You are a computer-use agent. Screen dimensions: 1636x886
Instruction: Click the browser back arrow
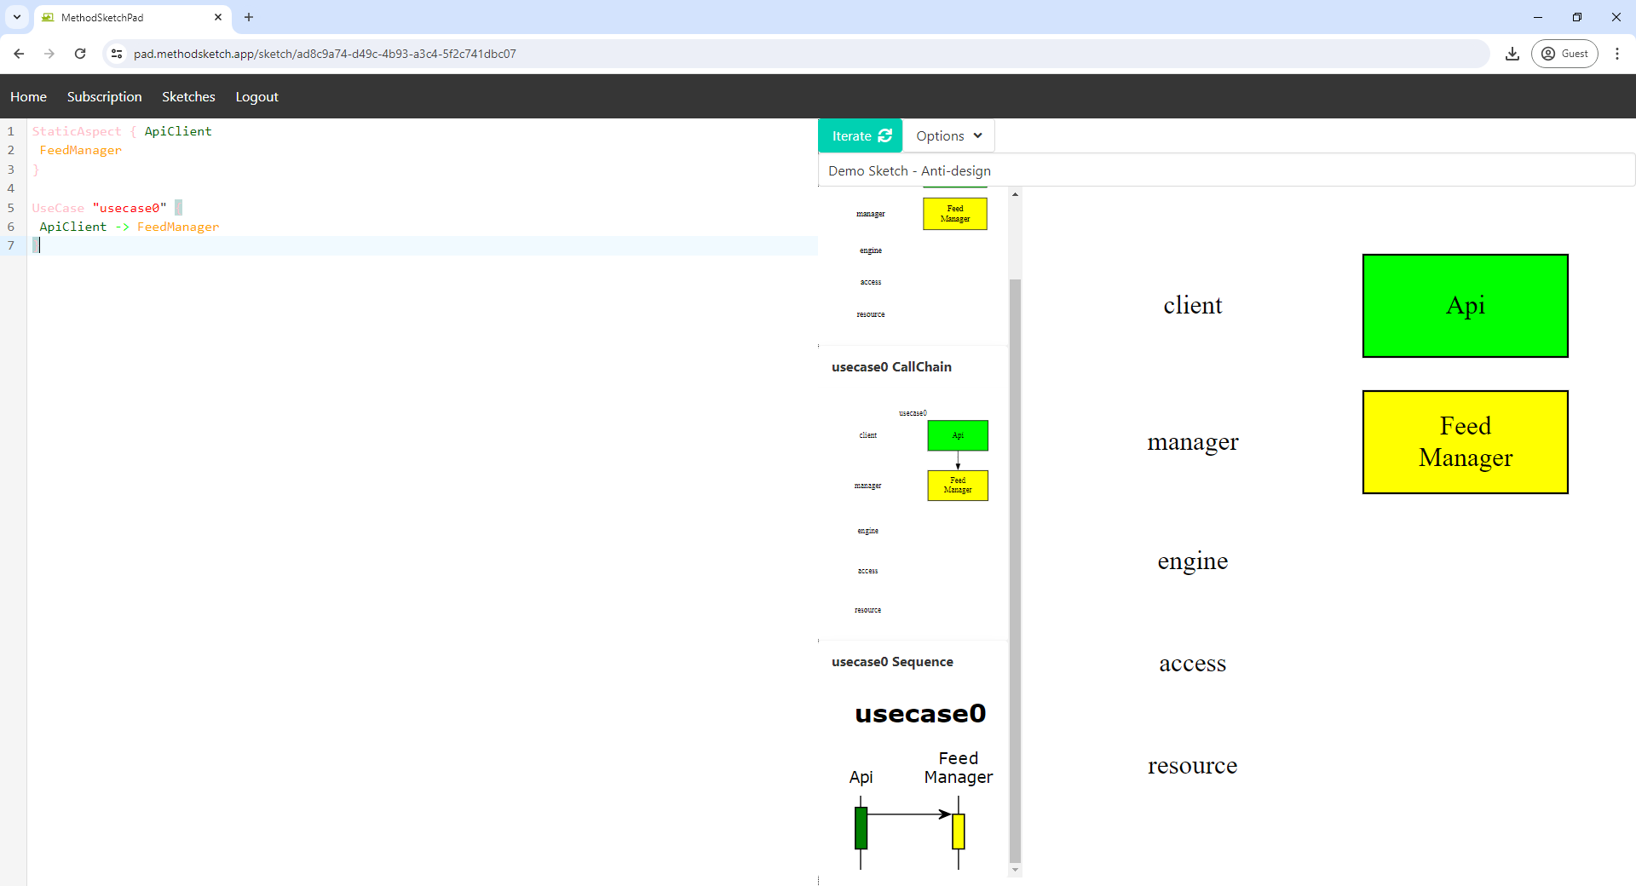click(19, 54)
